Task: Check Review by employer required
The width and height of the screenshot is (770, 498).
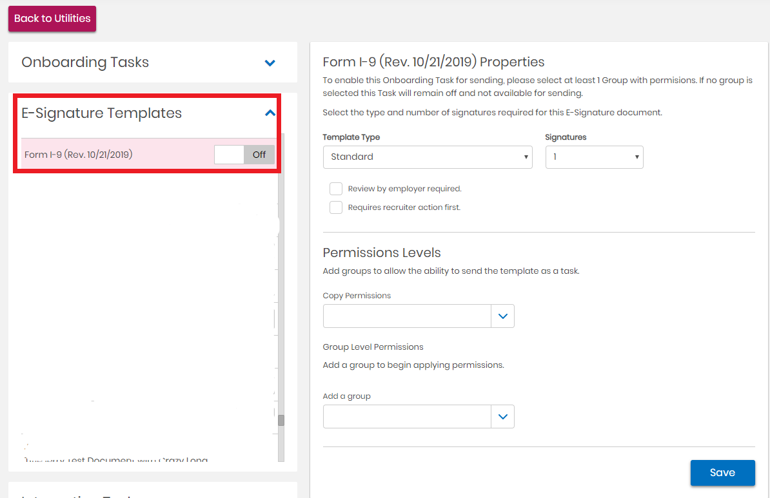Action: point(336,189)
